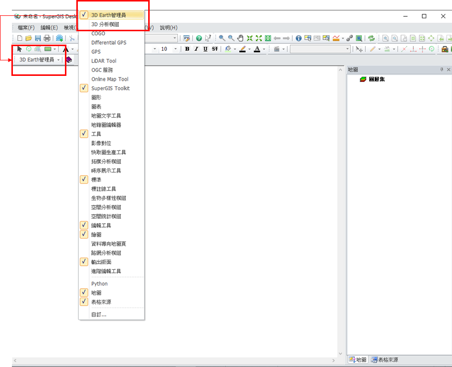Viewport: 452px width, 367px height.
Task: Open the font size 10 dropdown
Action: click(175, 49)
